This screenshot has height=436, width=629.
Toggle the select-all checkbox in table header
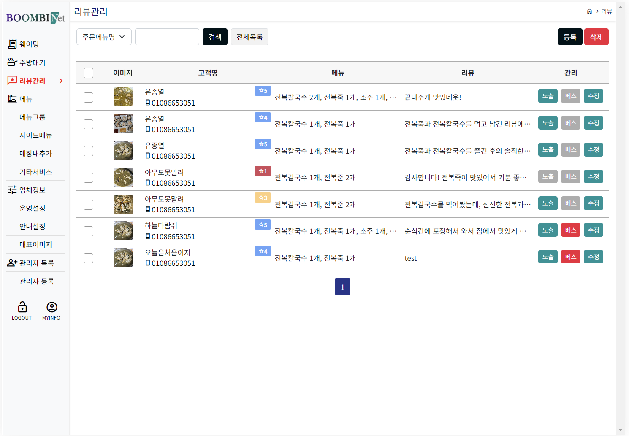click(88, 73)
